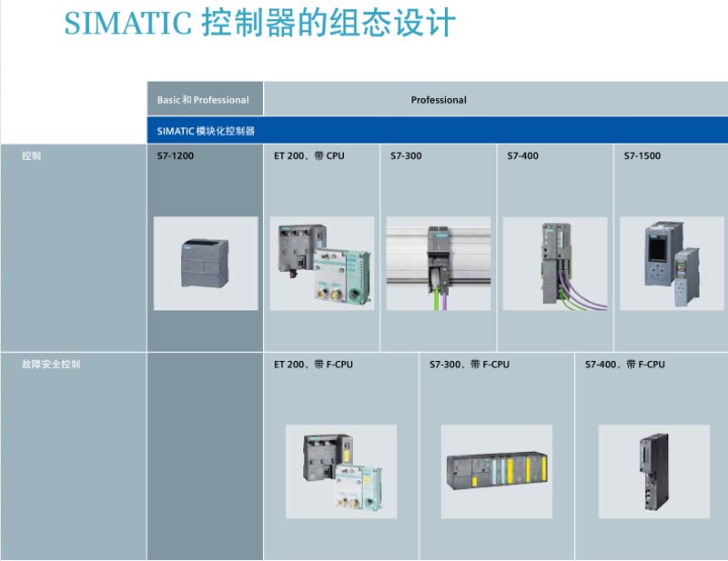Viewport: 728px width, 561px height.
Task: Select the 'S7-400，带 F-CPU' label
Action: 625,365
